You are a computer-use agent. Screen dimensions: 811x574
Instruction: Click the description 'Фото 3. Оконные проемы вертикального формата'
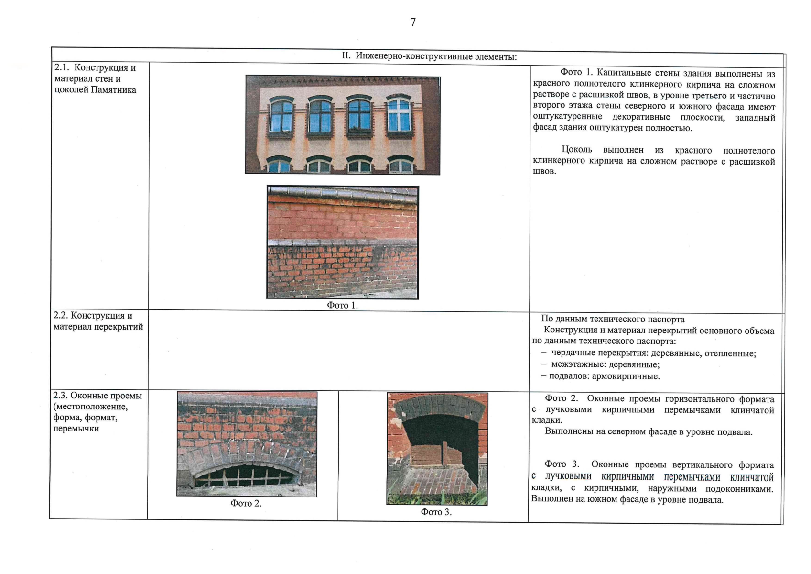pos(653,482)
